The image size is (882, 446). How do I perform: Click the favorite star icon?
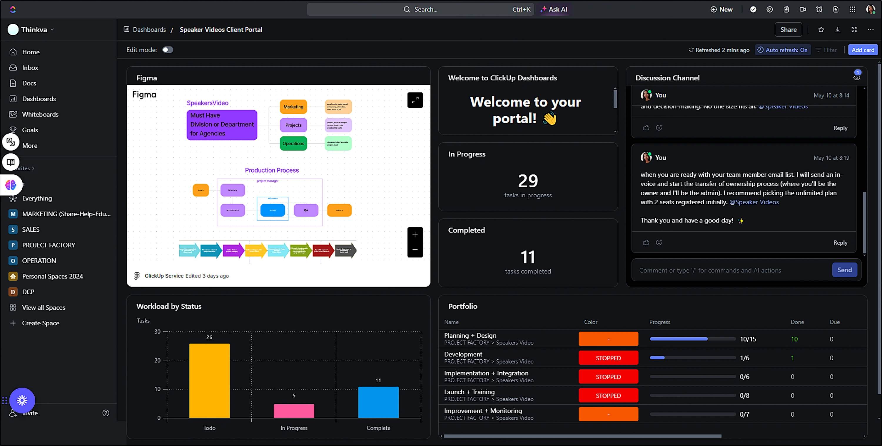click(821, 30)
